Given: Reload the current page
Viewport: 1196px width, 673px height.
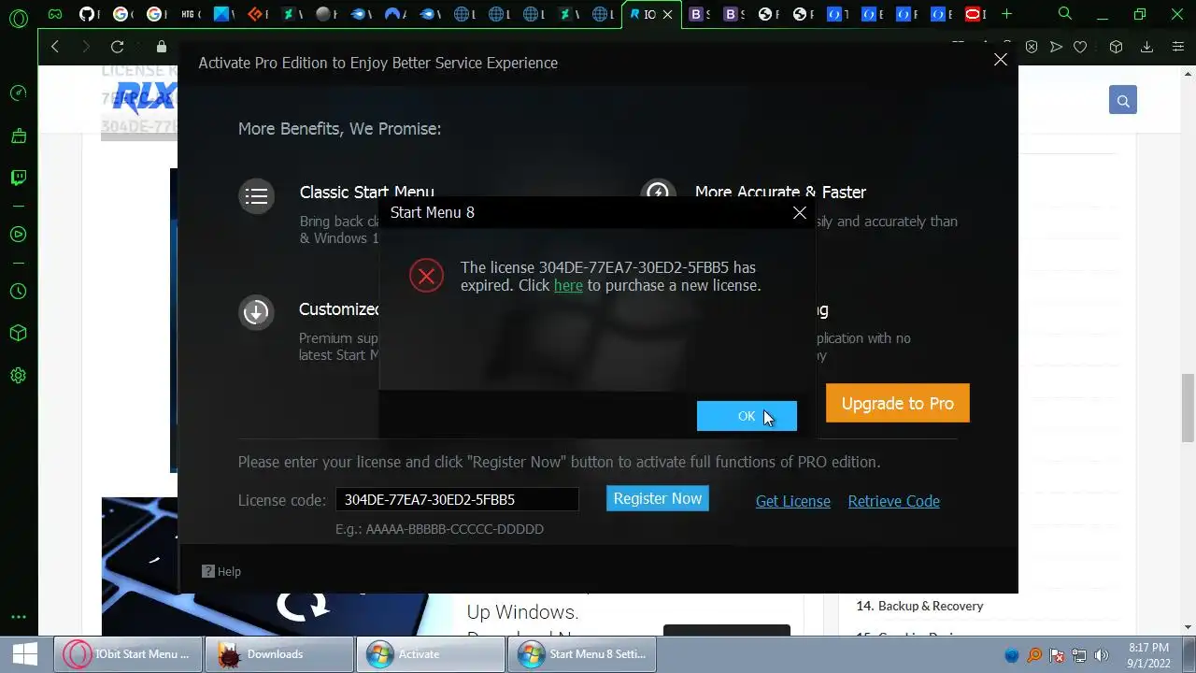Looking at the screenshot, I should pyautogui.click(x=117, y=47).
